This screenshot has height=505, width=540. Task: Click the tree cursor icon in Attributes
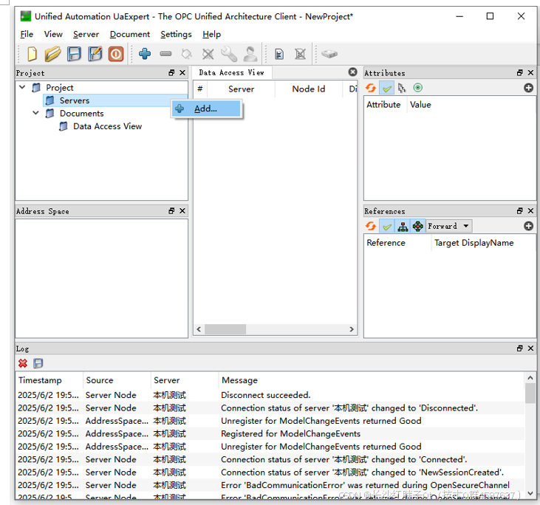402,88
